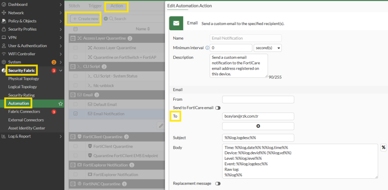Click the From email input field
388x190 pixels.
258,100
